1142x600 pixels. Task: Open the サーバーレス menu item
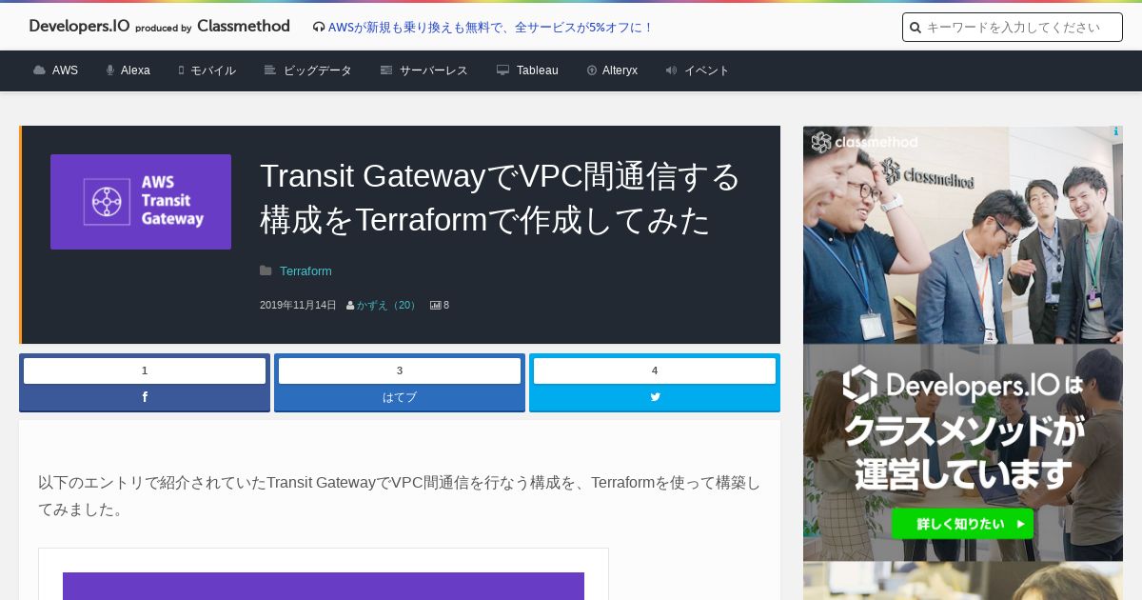coord(434,70)
